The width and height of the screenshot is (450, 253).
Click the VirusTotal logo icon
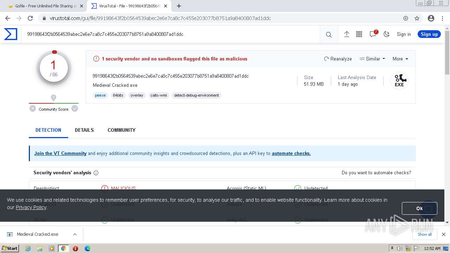[11, 34]
